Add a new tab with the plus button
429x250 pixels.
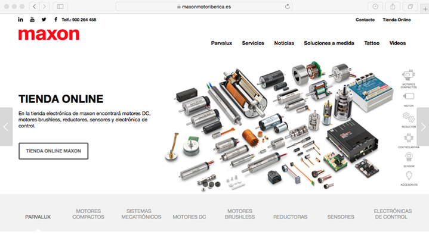(425, 9)
